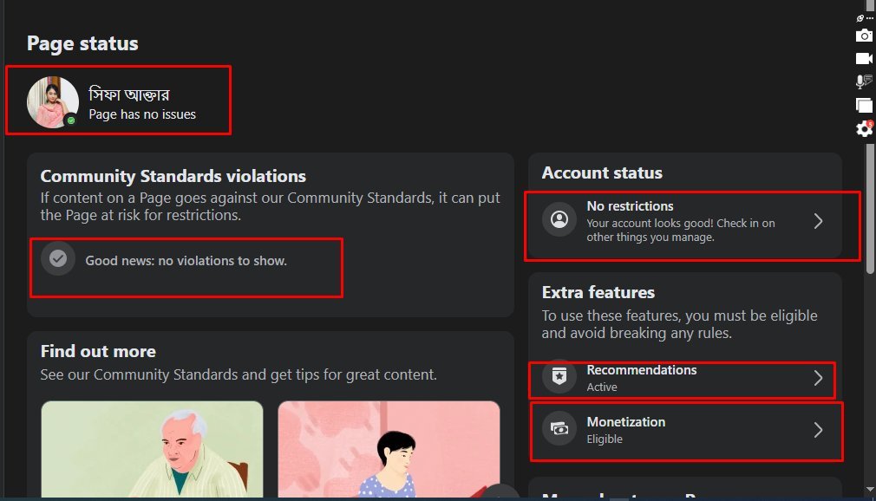Click the three dots icon atop side toolbar
The width and height of the screenshot is (876, 501).
pos(869,18)
